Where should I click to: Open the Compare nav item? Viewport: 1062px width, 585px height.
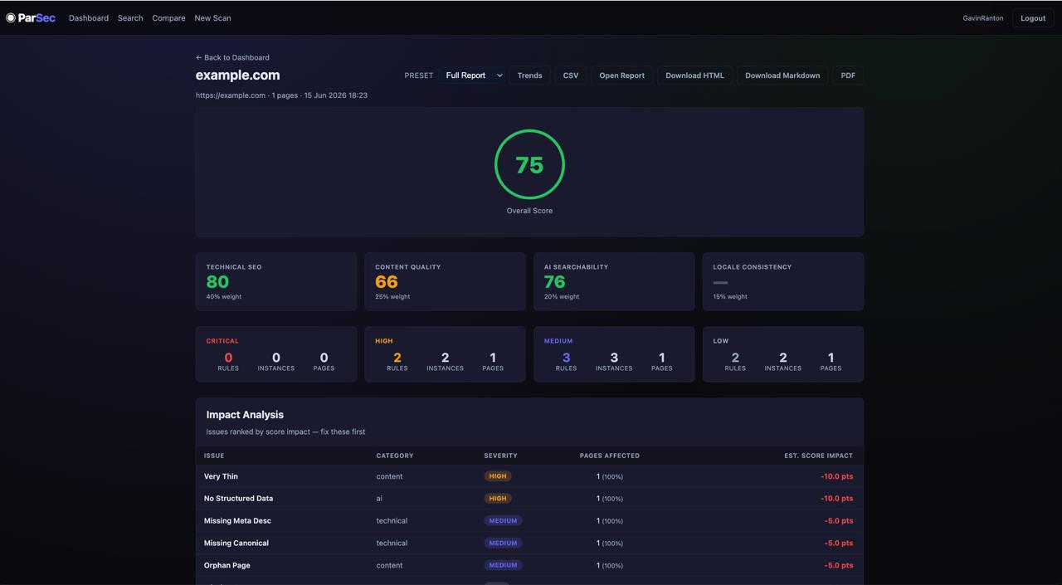(168, 18)
